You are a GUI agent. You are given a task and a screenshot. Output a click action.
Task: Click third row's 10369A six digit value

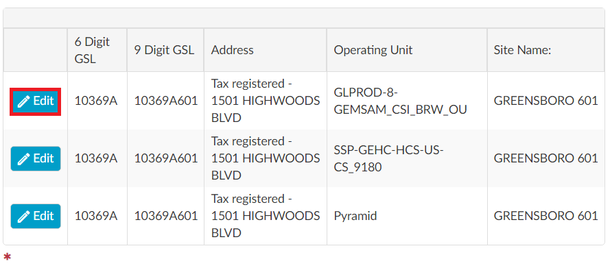click(x=96, y=215)
